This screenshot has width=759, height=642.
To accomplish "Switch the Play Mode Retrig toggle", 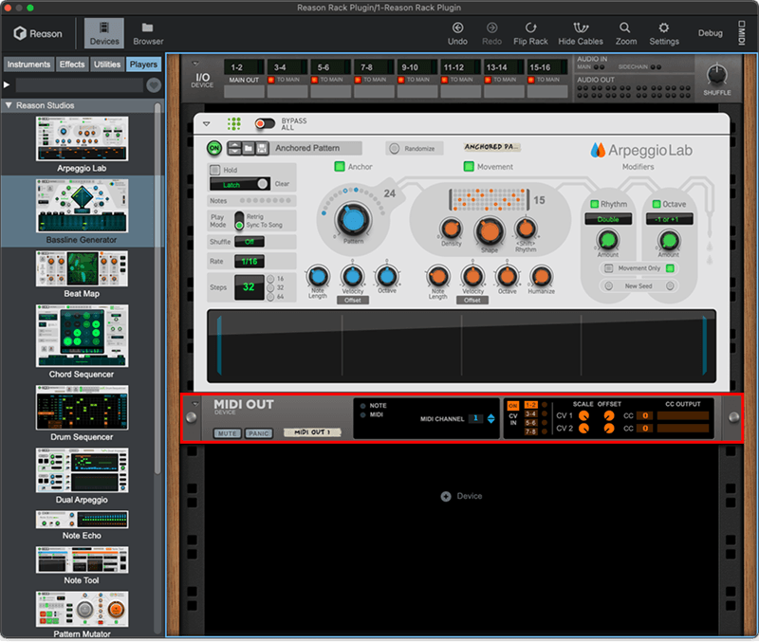I will point(239,221).
